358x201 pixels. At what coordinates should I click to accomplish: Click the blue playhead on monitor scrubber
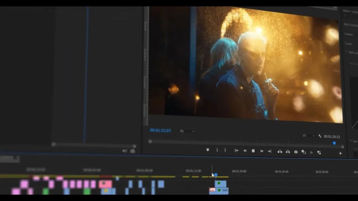coord(334,143)
